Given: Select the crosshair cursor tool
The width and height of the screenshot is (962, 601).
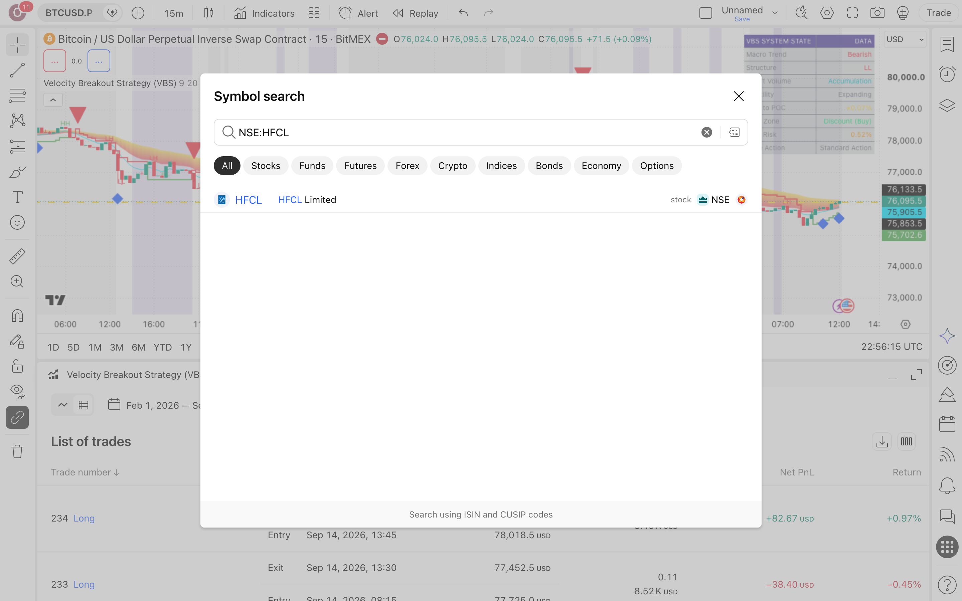Looking at the screenshot, I should click(17, 45).
